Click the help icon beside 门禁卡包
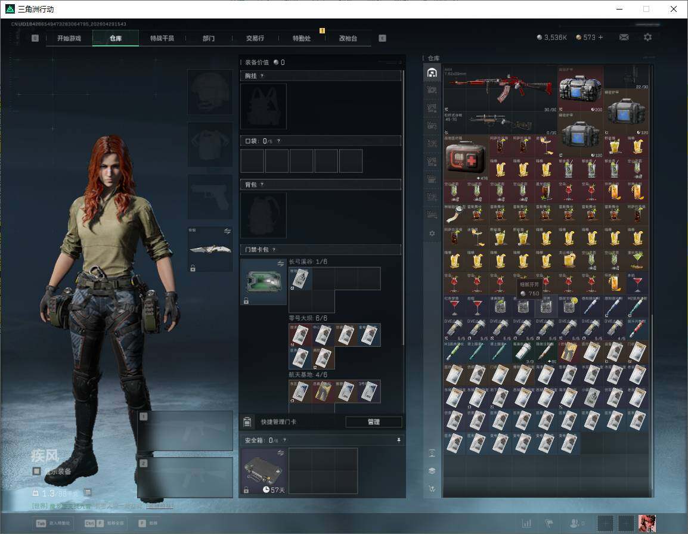The width and height of the screenshot is (688, 534). pos(274,250)
